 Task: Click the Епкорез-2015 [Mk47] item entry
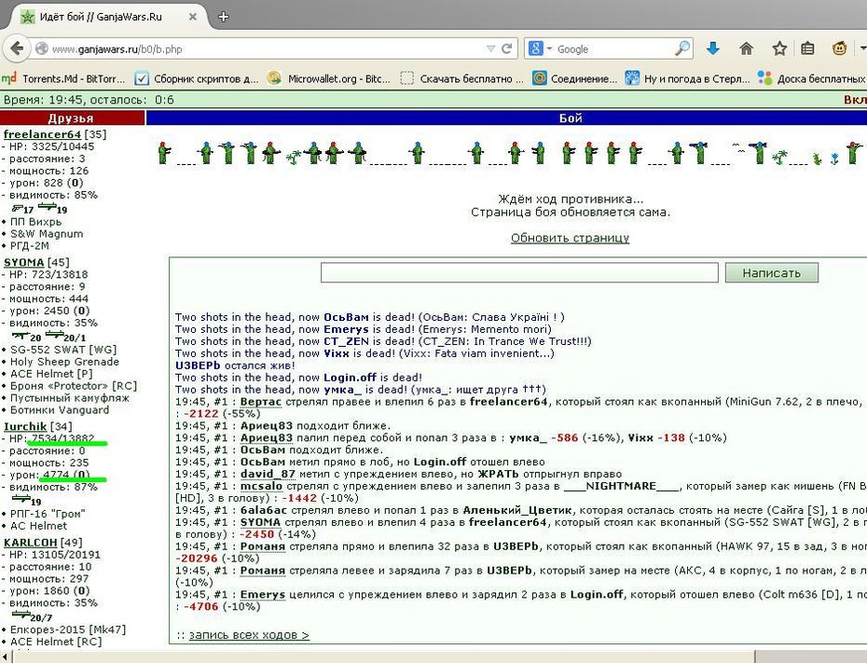(x=68, y=629)
